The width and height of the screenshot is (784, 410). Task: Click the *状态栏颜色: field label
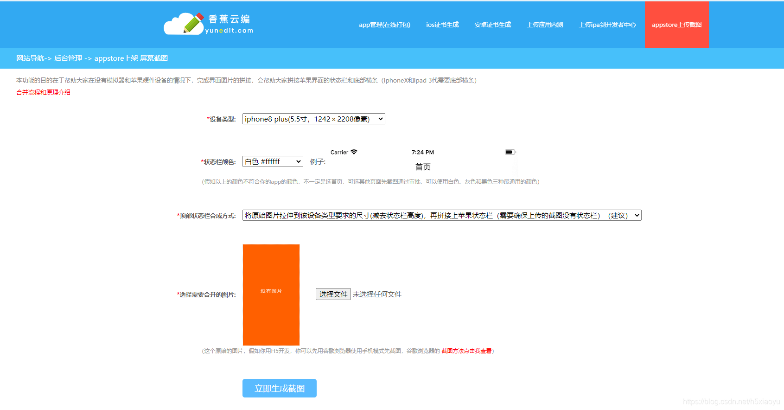[x=218, y=162]
